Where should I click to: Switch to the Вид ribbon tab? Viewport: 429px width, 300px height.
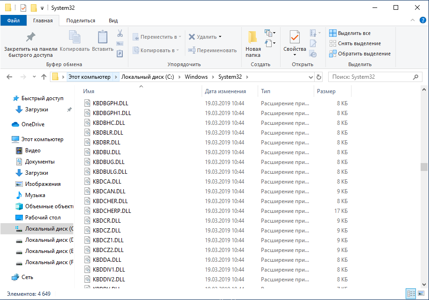tap(113, 20)
